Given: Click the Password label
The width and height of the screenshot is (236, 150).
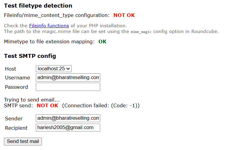Looking at the screenshot, I should click(16, 87).
